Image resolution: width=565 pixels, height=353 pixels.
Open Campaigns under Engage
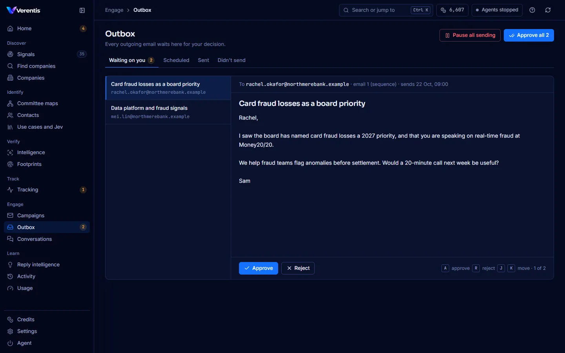47,215
